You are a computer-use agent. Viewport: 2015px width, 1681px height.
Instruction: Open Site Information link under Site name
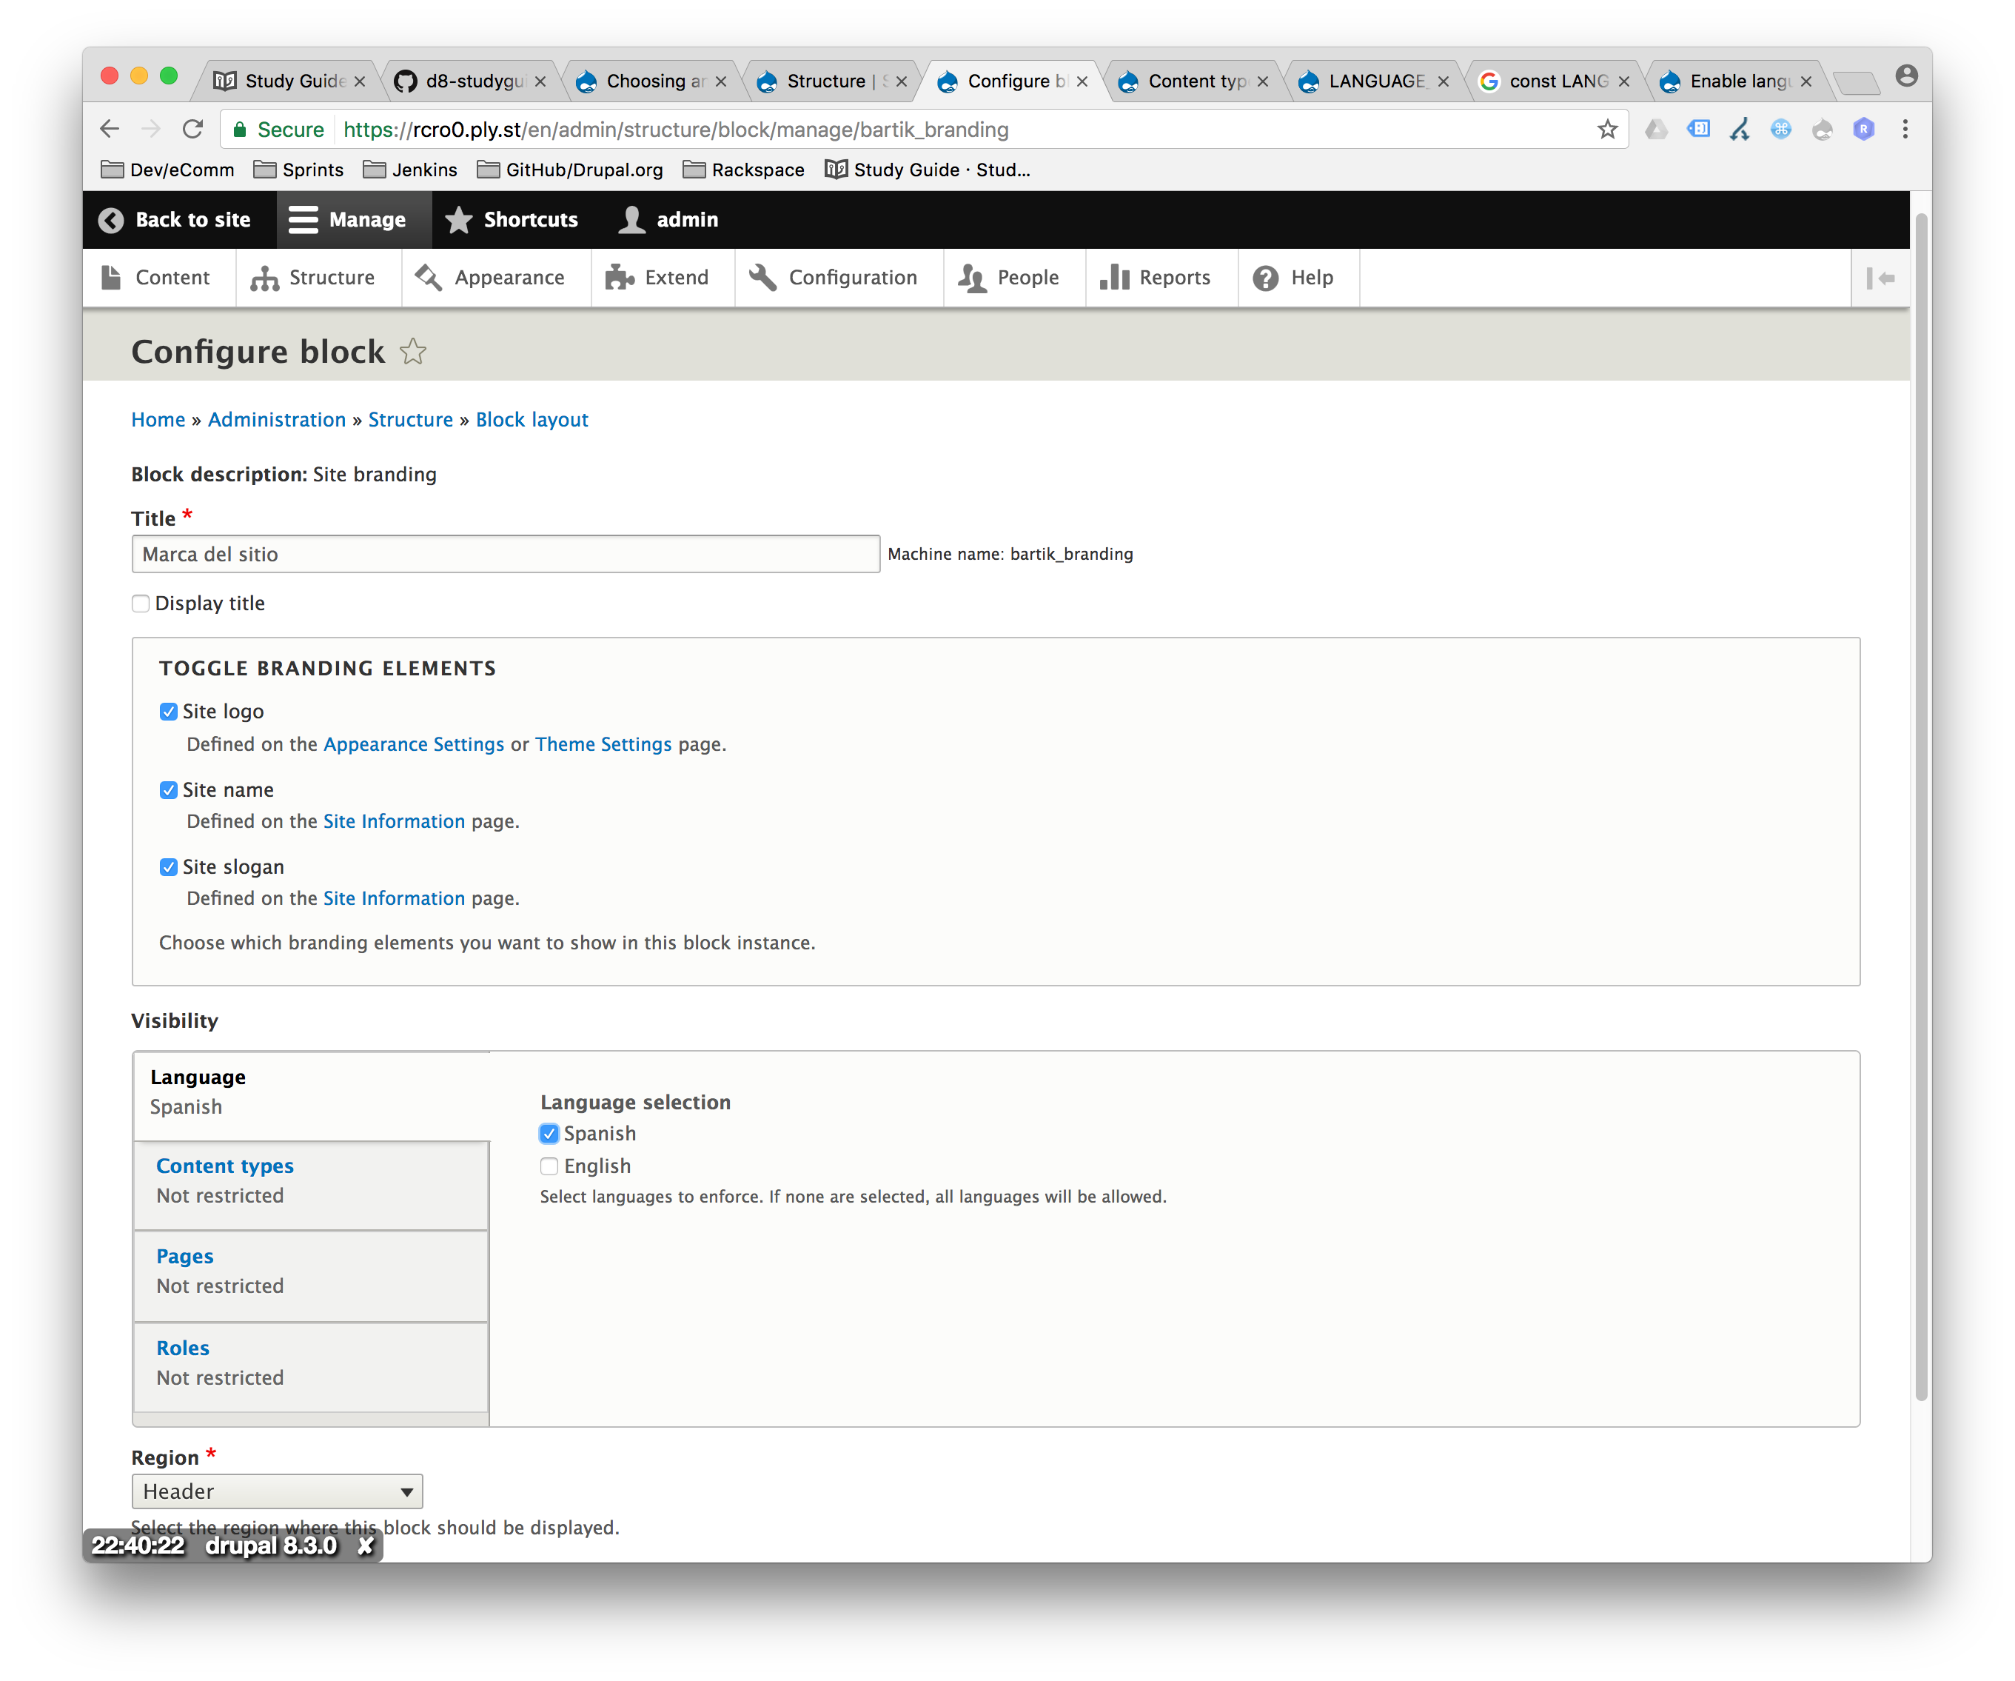(x=393, y=822)
